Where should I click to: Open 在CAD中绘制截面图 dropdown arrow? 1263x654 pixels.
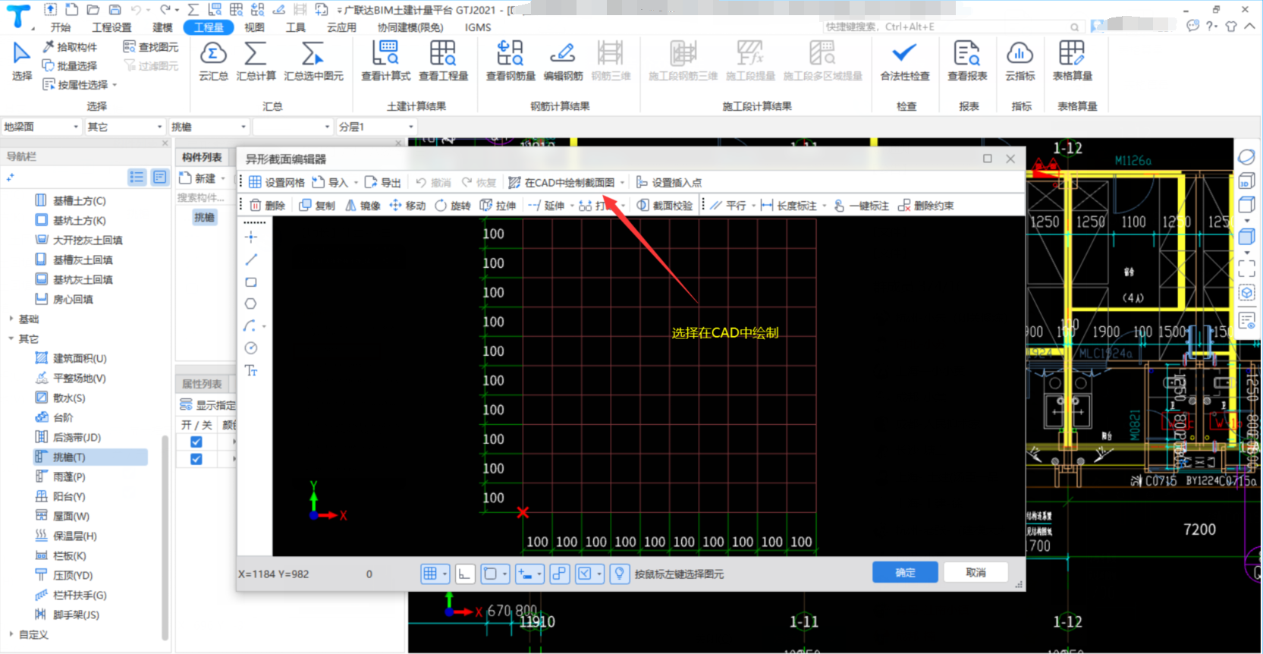point(622,183)
